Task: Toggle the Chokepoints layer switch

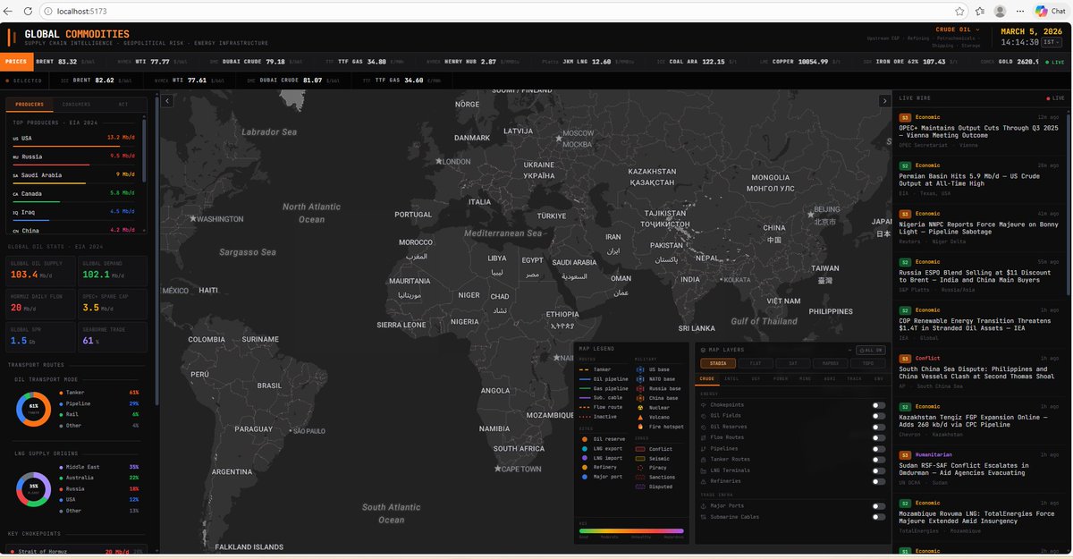Action: tap(879, 405)
